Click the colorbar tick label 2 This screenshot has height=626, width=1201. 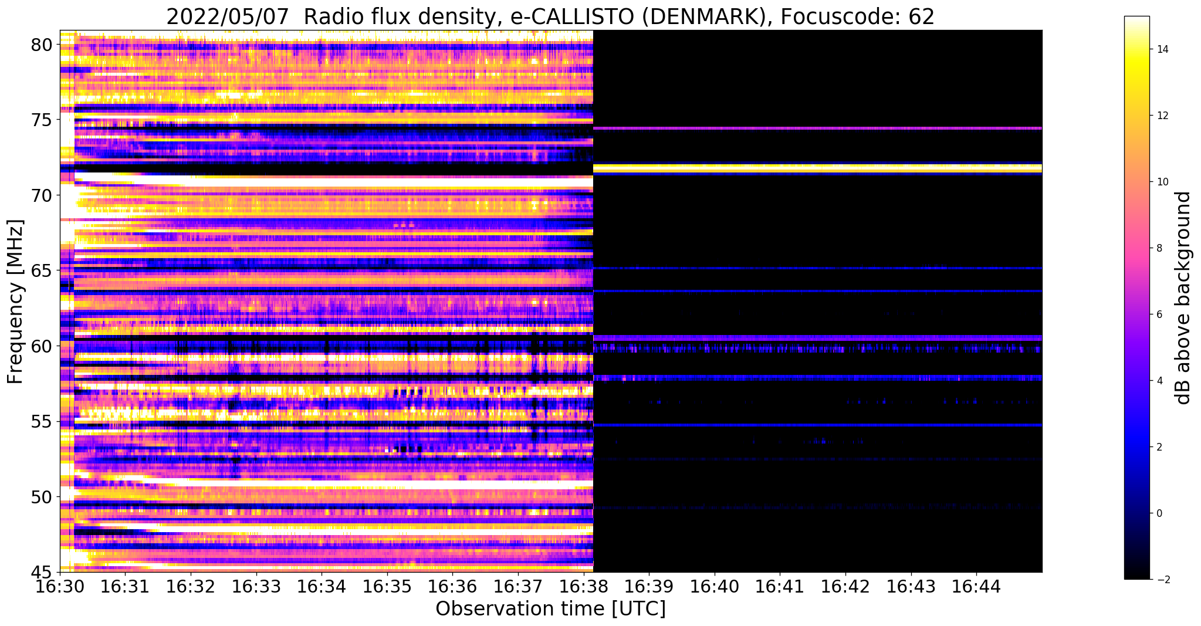[1159, 447]
